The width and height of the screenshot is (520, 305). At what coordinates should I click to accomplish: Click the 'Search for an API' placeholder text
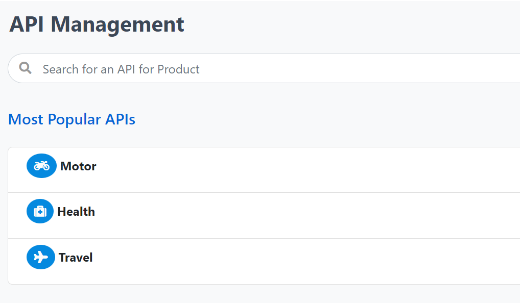(121, 69)
